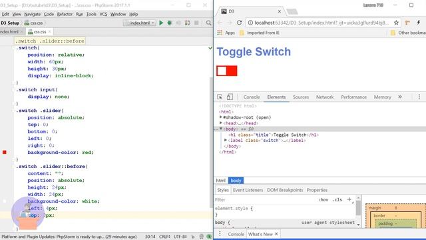The width and height of the screenshot is (426, 240).
Task: Click the grayed-out coverage run icon
Action: point(178,23)
